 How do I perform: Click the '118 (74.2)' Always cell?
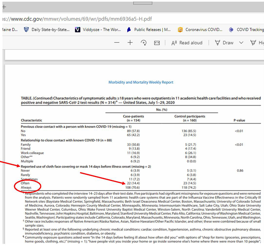(189, 187)
